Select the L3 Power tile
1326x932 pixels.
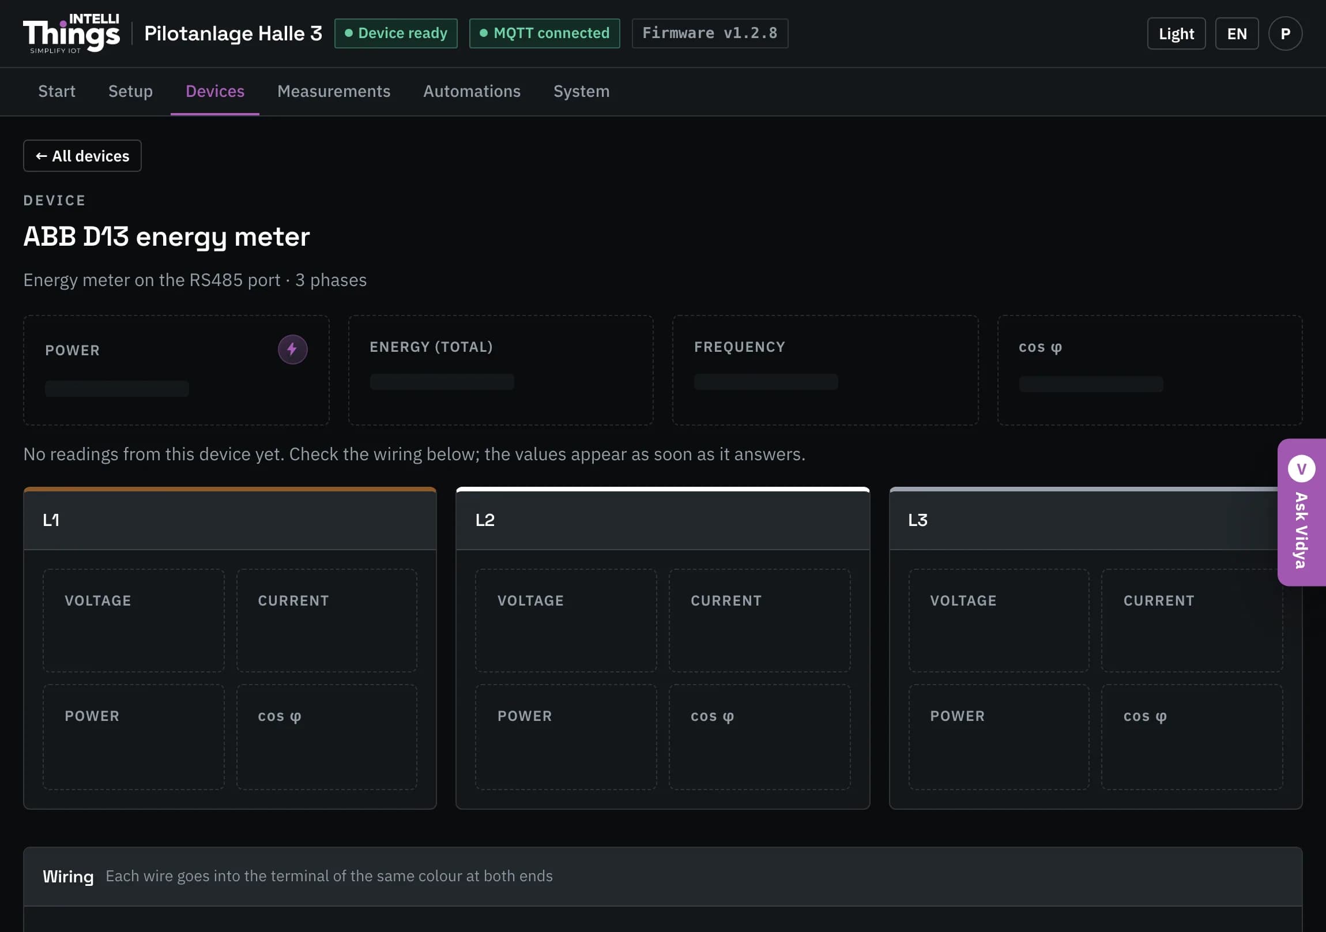(999, 737)
